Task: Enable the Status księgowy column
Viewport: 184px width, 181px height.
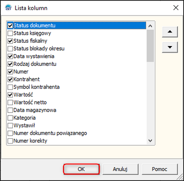Action: (x=10, y=33)
